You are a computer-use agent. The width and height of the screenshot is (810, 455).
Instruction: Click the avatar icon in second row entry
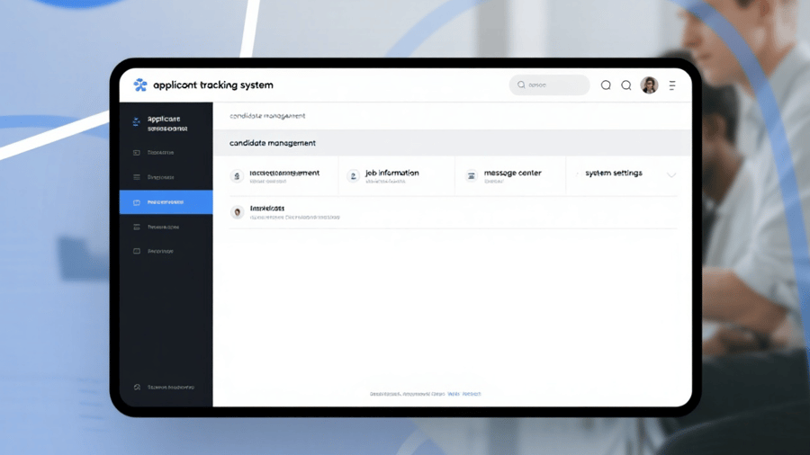point(238,212)
